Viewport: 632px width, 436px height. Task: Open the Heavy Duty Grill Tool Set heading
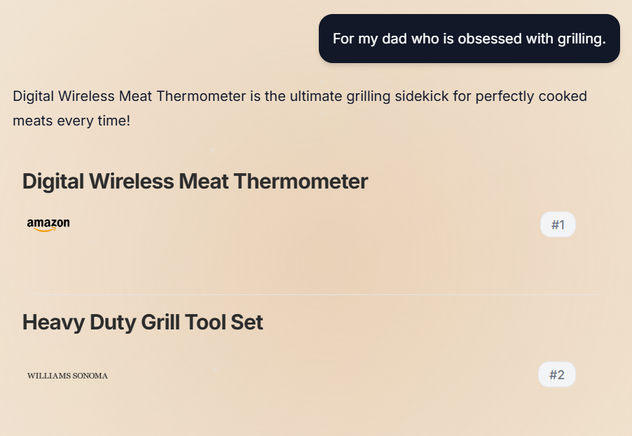point(142,322)
